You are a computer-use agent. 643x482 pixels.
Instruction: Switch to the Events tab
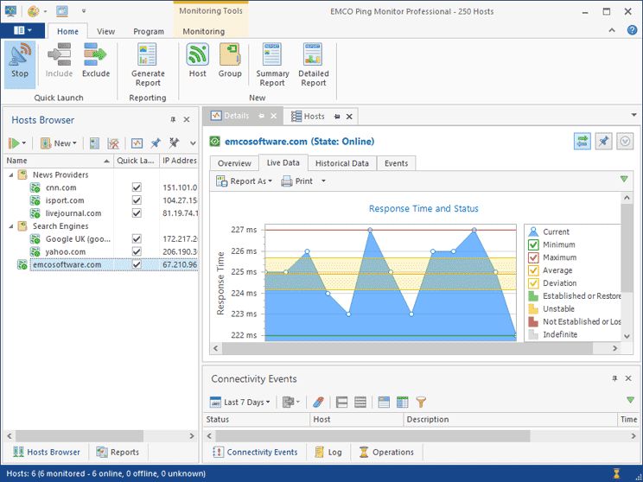pos(396,163)
